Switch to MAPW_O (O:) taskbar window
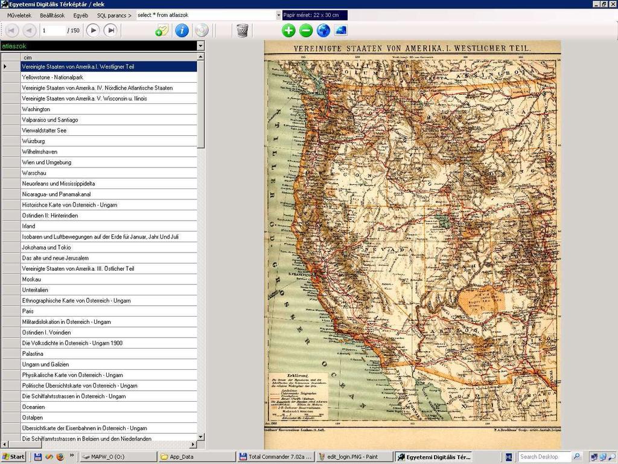Image resolution: width=618 pixels, height=464 pixels. tap(118, 457)
